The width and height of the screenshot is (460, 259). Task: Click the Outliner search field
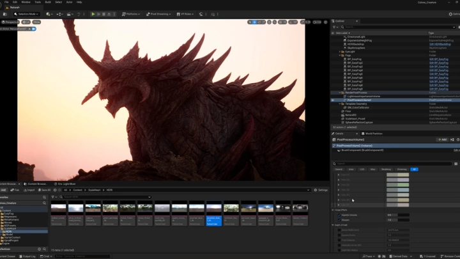398,27
